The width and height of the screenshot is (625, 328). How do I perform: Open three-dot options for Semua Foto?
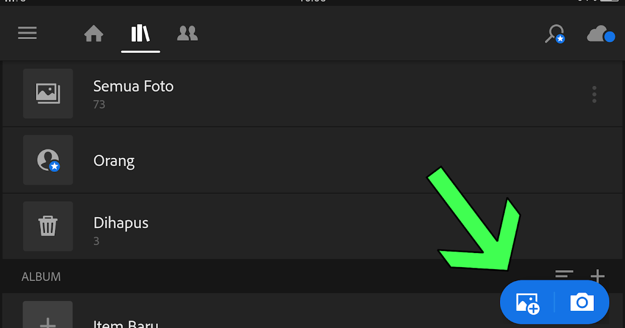pyautogui.click(x=594, y=94)
